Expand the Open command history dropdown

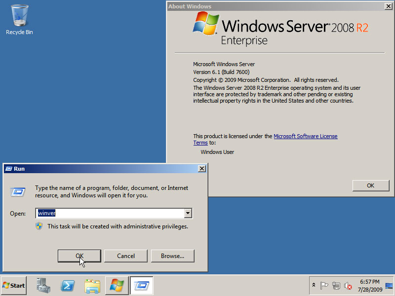pyautogui.click(x=188, y=213)
